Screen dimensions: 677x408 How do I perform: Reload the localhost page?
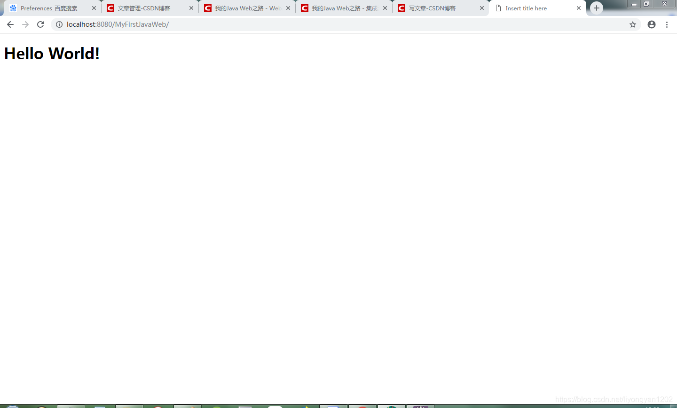(40, 24)
